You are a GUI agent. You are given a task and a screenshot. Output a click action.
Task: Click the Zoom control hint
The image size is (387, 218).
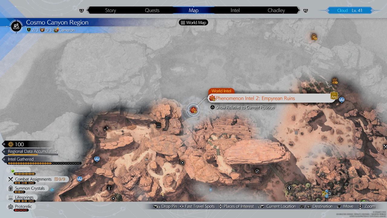click(366, 206)
